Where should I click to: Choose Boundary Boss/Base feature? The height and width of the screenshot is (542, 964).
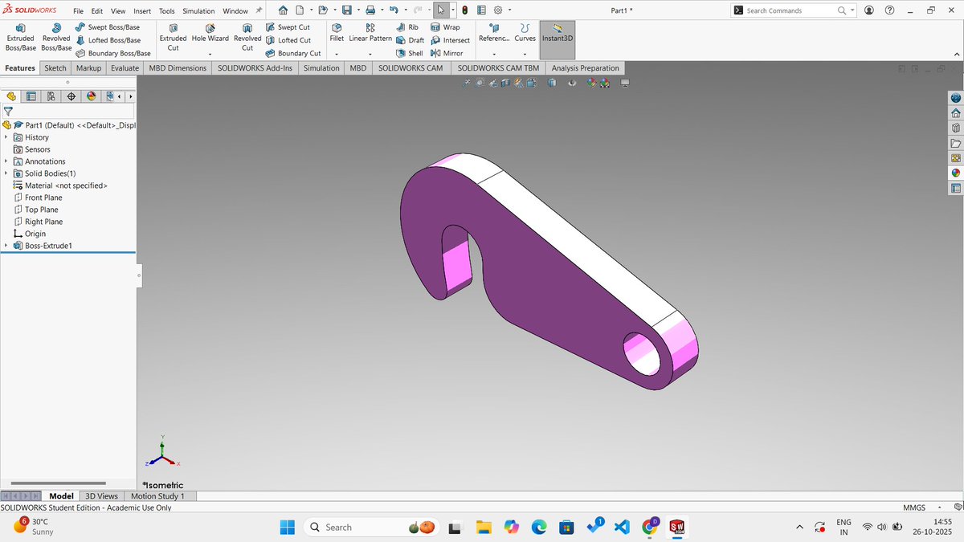[x=113, y=53]
